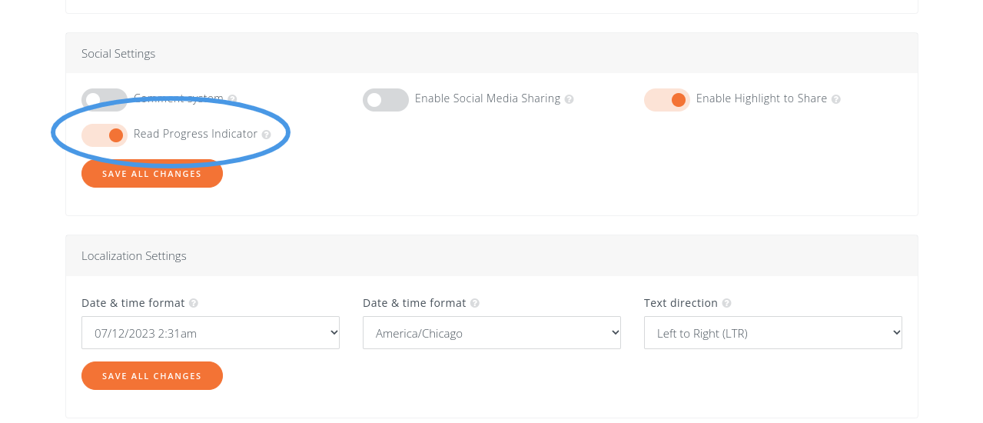Click the Social Settings section header
The width and height of the screenshot is (983, 423).
(118, 53)
